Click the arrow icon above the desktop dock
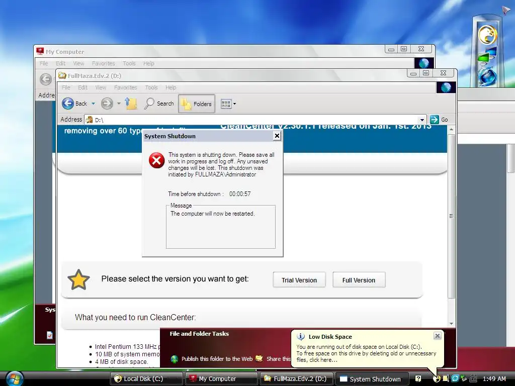The image size is (515, 386). pos(506,11)
